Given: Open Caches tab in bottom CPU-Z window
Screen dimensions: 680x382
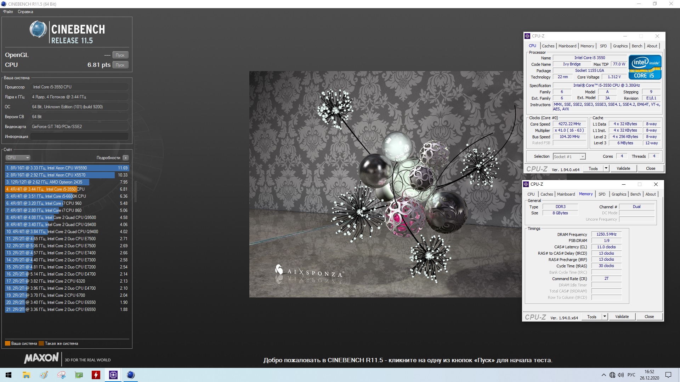Looking at the screenshot, I should click(x=546, y=194).
